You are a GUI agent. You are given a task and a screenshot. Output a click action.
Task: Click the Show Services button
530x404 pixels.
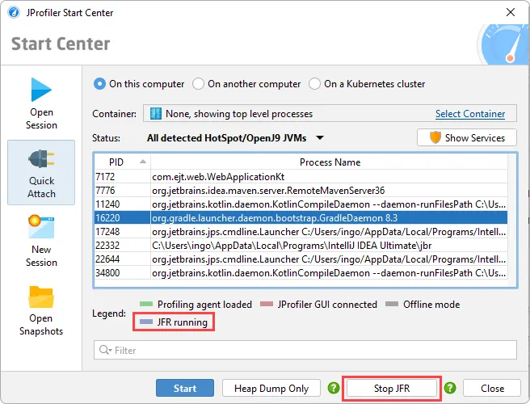click(467, 137)
